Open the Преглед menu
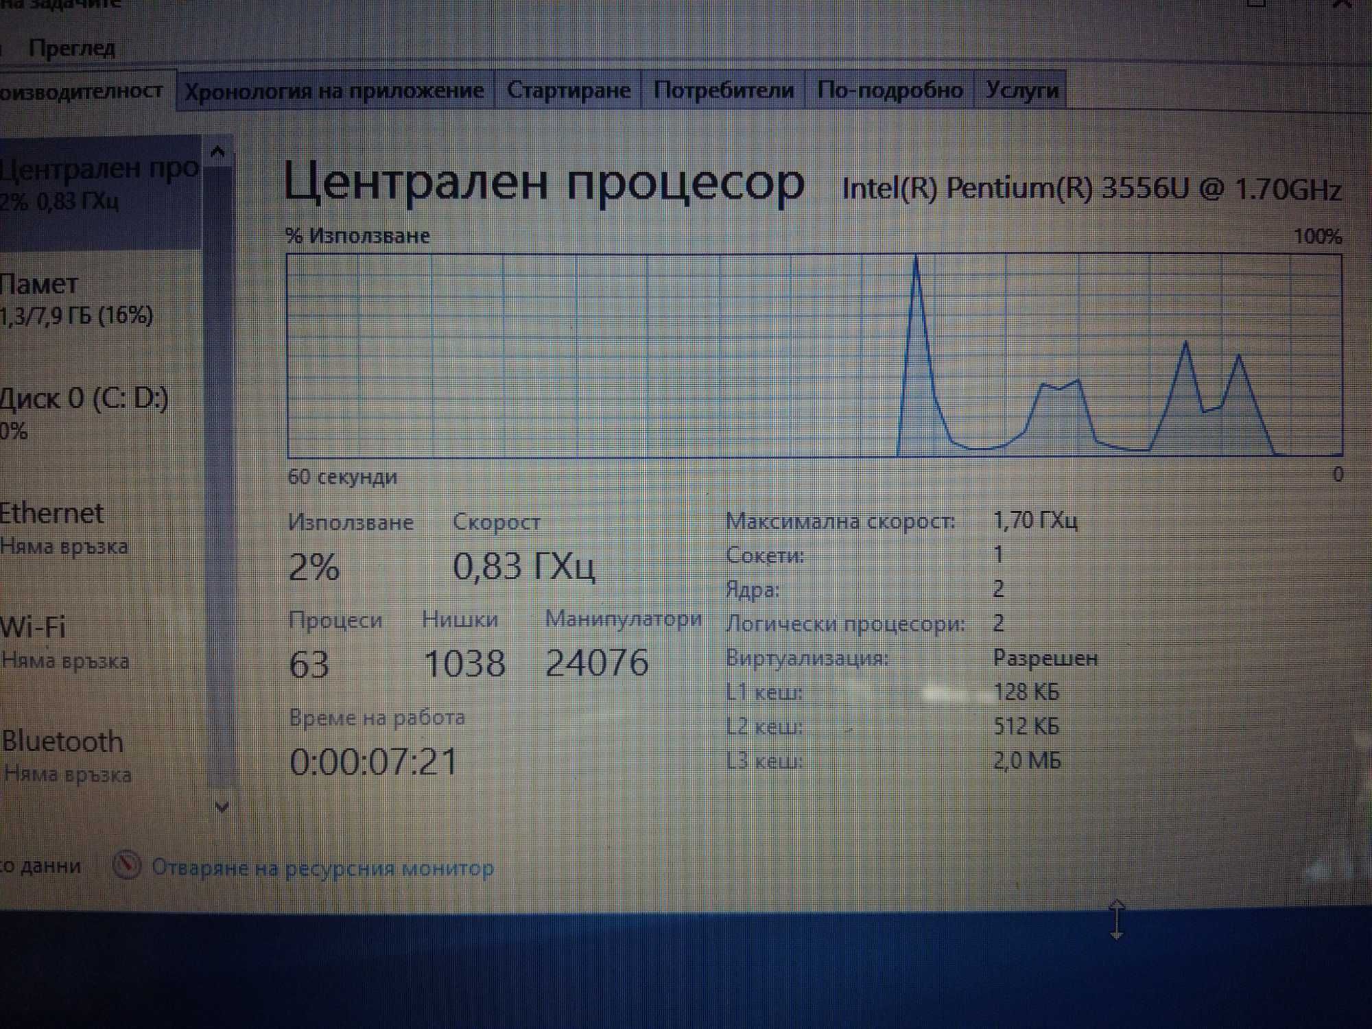Screen dimensions: 1372x1029 [71, 48]
